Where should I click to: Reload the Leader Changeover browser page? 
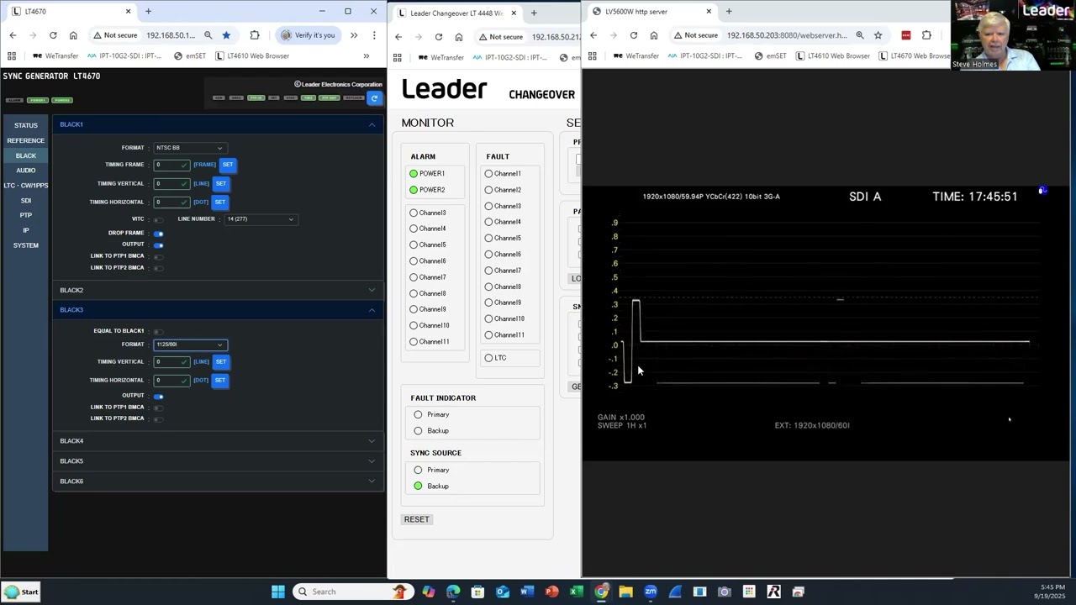439,37
